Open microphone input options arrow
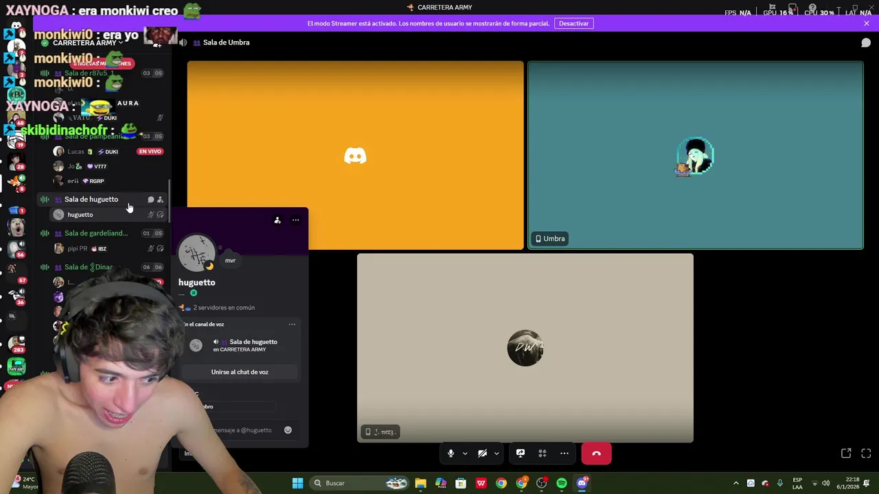Viewport: 879px width, 494px height. coord(465,454)
